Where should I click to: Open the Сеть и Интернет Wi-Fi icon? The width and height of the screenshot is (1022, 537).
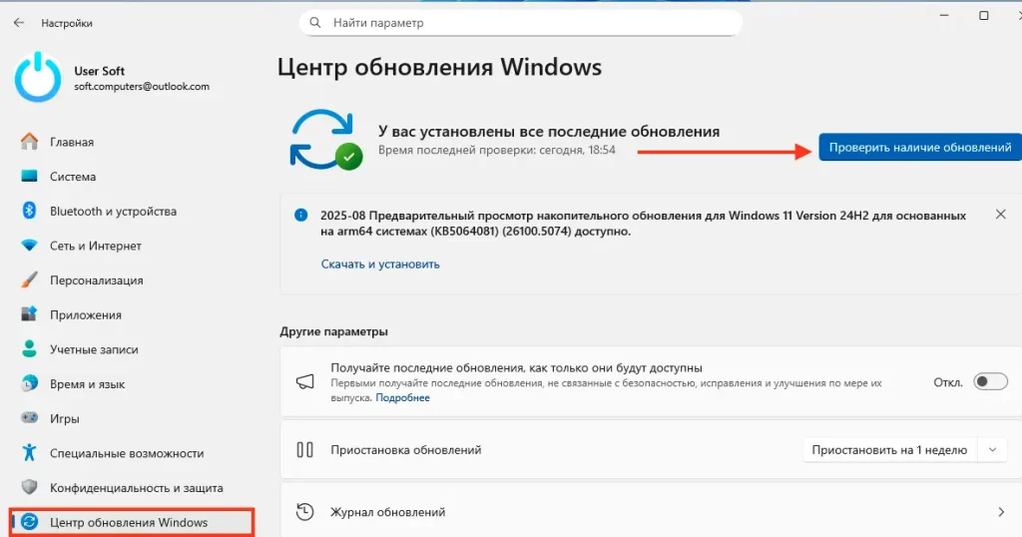pyautogui.click(x=29, y=246)
